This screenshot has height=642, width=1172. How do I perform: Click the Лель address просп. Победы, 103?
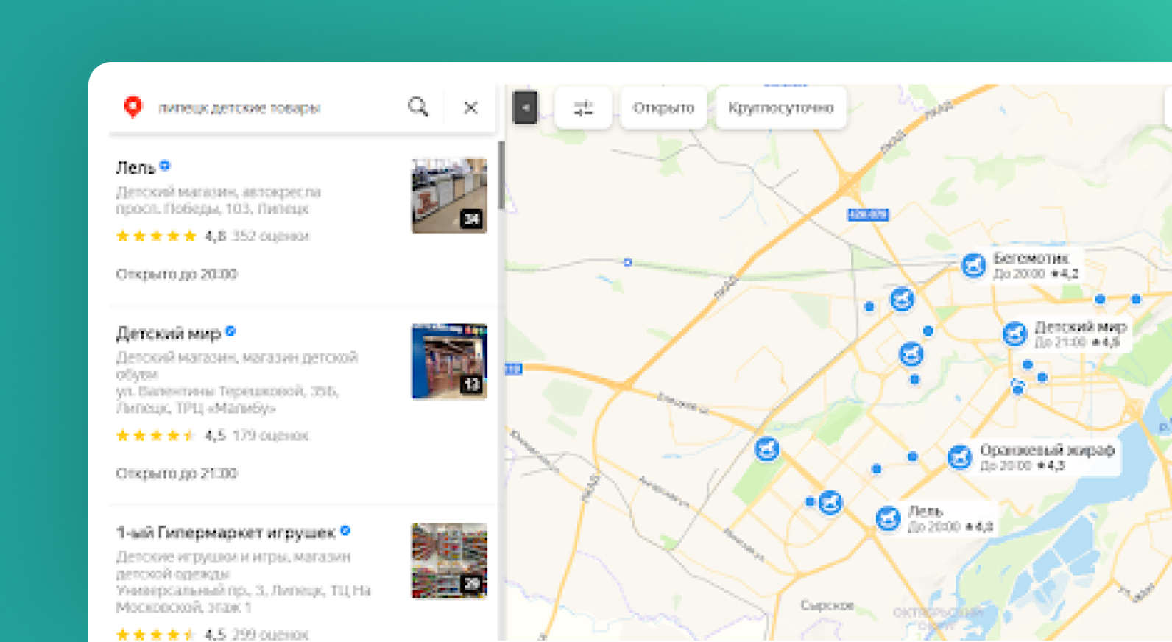212,209
